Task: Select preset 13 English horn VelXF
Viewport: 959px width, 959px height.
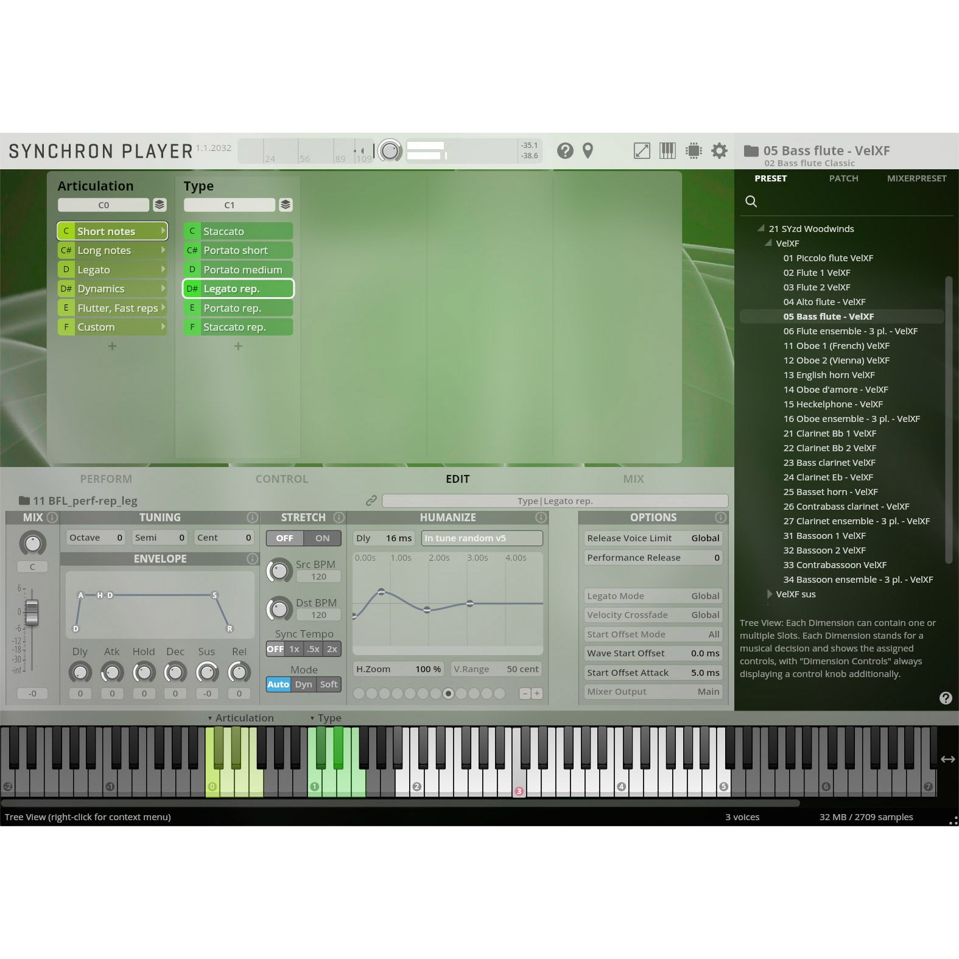Action: (829, 375)
